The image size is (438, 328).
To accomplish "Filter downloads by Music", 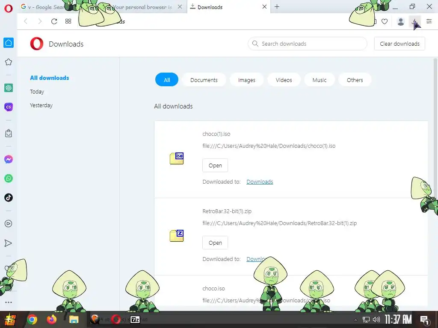I will click(x=319, y=80).
